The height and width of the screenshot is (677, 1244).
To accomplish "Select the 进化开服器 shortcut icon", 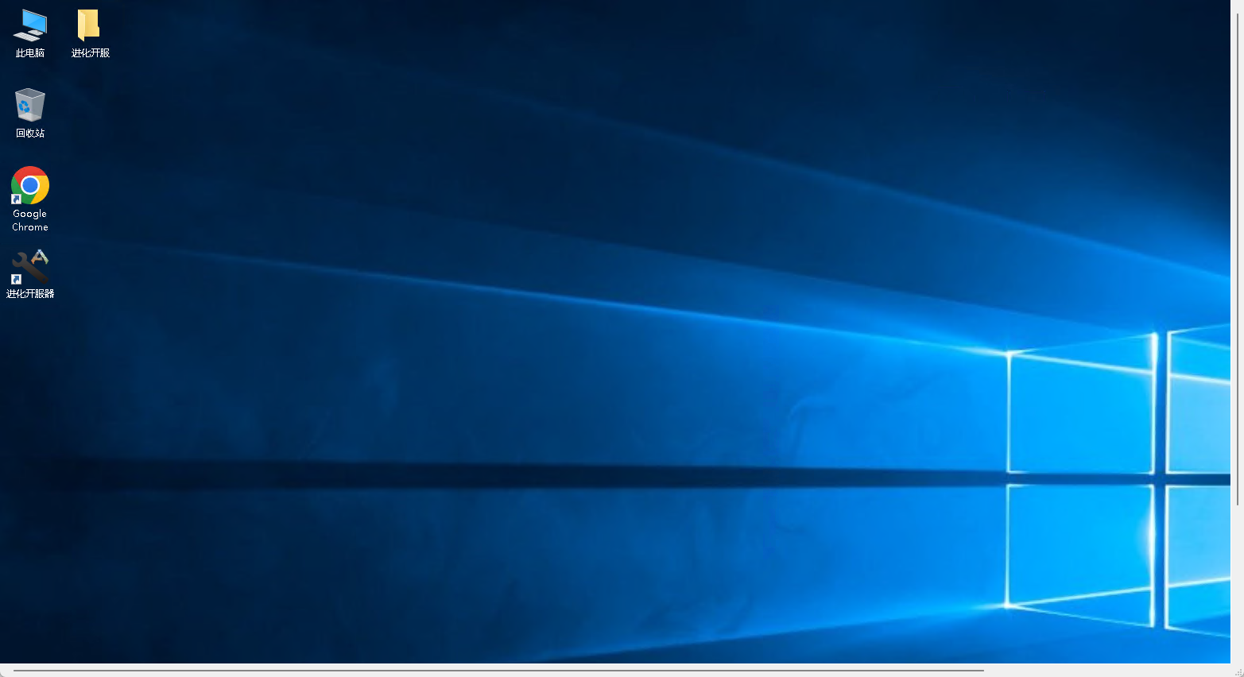I will (30, 267).
